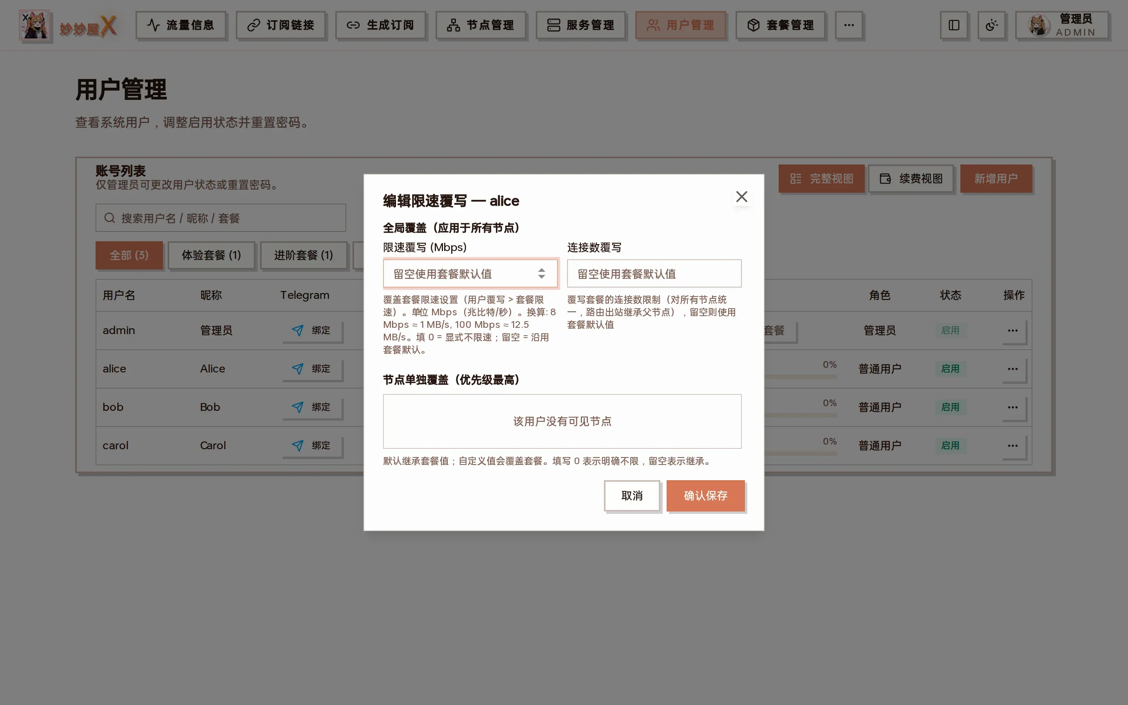Open the 节点管理 nav tab

pyautogui.click(x=481, y=25)
